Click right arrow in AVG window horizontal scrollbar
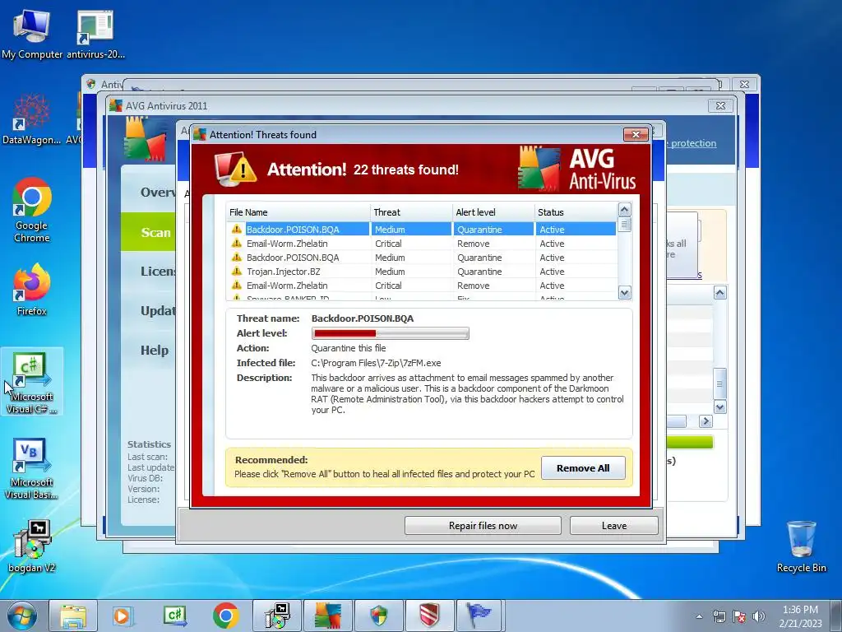Image resolution: width=842 pixels, height=632 pixels. [706, 421]
